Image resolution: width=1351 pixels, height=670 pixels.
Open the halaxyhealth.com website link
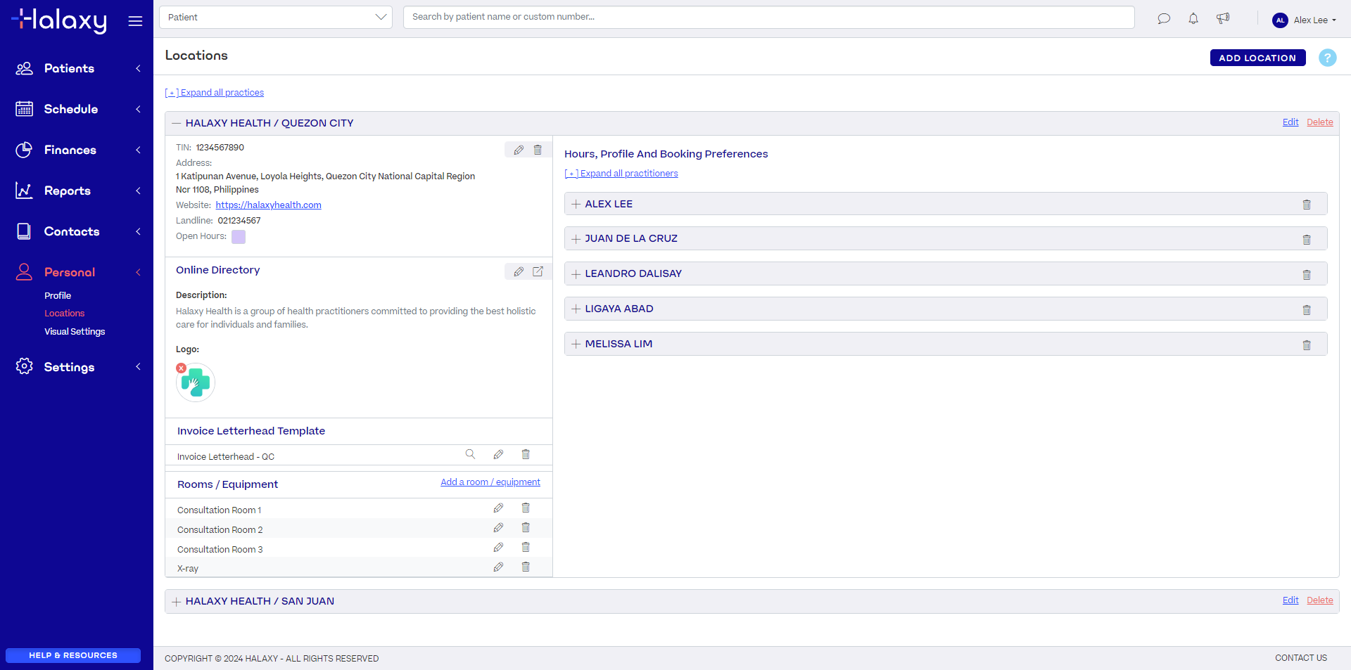click(268, 205)
